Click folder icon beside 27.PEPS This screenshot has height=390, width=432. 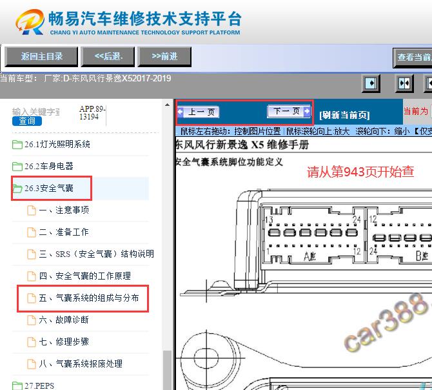click(x=17, y=385)
